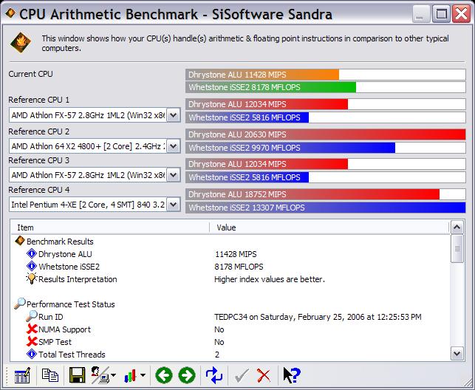
Task: Open the Reference CPU 3 dropdown arrow
Action: (x=174, y=175)
